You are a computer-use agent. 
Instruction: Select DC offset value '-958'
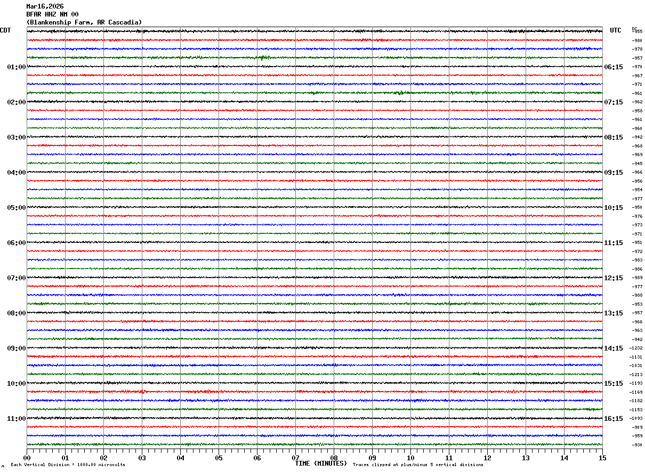tap(637, 111)
